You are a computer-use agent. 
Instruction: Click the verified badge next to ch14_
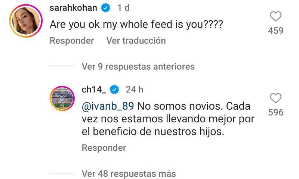point(115,89)
